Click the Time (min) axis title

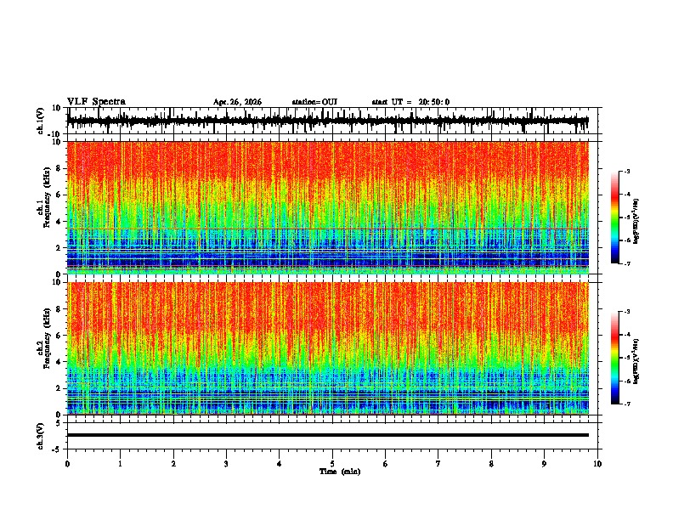coord(340,472)
